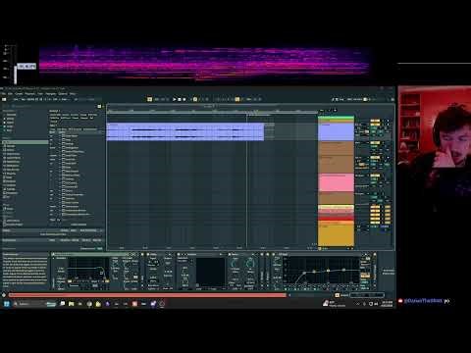Open the Edit menu
471x353 pixels.
click(10, 94)
